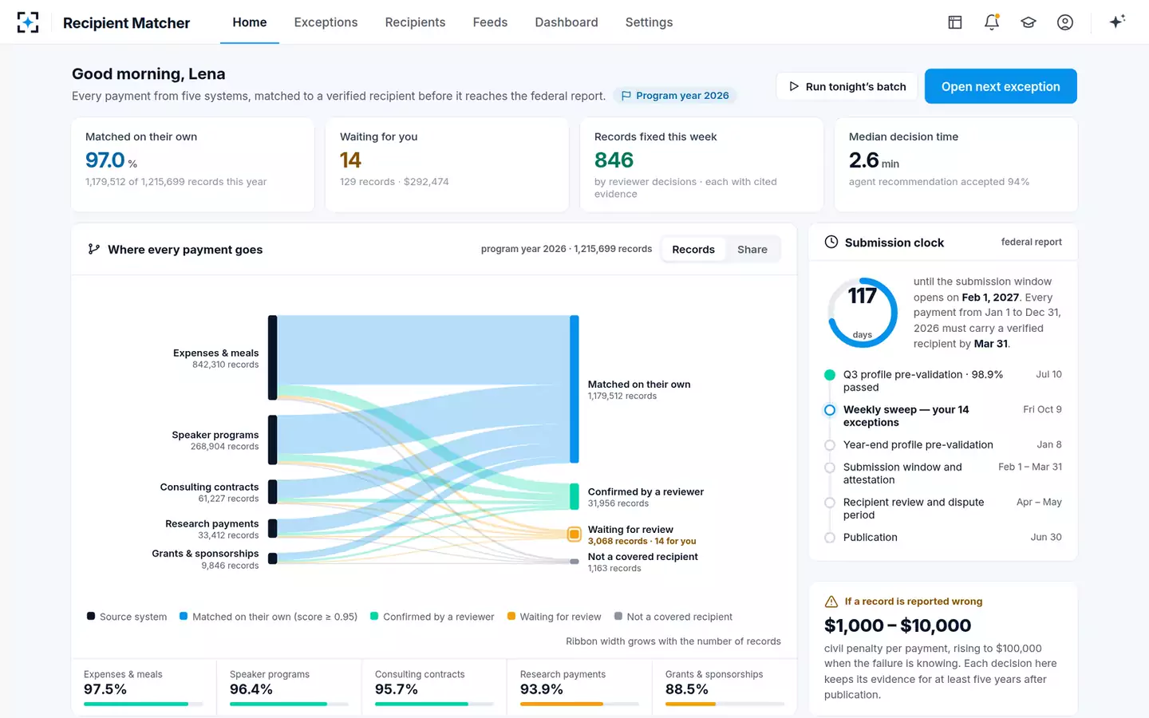Click the warning triangle icon in penalty card

[x=831, y=602]
